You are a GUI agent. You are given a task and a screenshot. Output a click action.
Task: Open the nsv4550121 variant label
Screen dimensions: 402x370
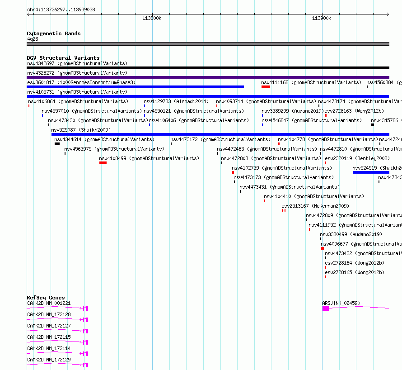point(194,111)
